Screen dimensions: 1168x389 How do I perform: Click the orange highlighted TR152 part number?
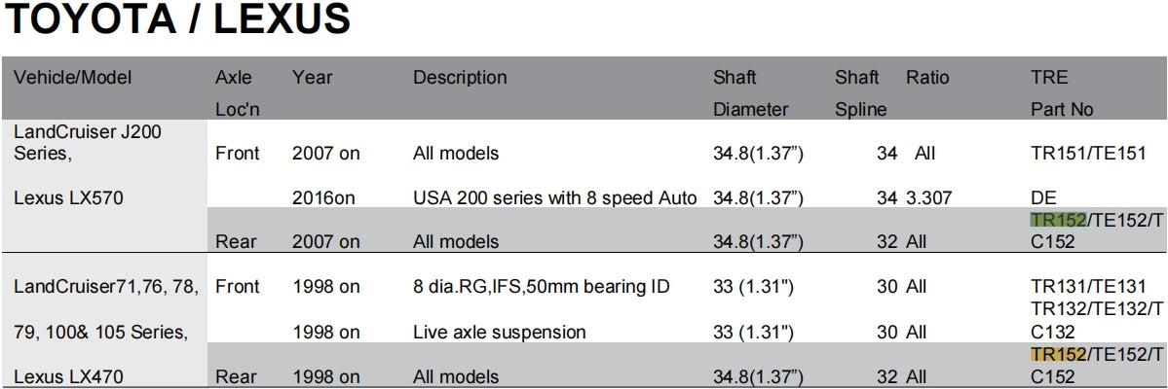click(x=1058, y=355)
